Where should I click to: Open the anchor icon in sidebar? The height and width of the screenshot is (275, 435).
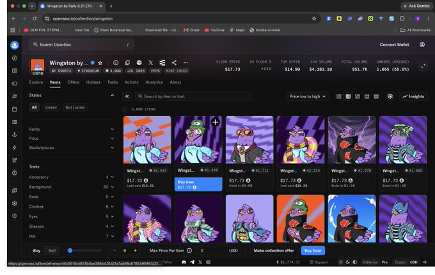pyautogui.click(x=15, y=135)
